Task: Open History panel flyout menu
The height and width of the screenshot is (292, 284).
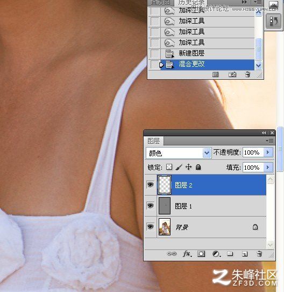Action: coord(258,2)
